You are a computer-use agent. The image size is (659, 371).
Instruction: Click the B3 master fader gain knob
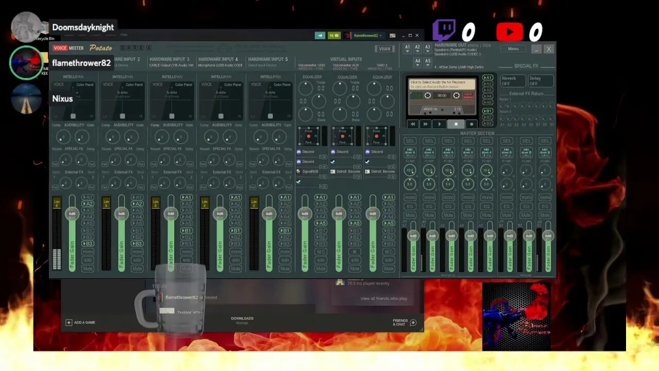548,235
